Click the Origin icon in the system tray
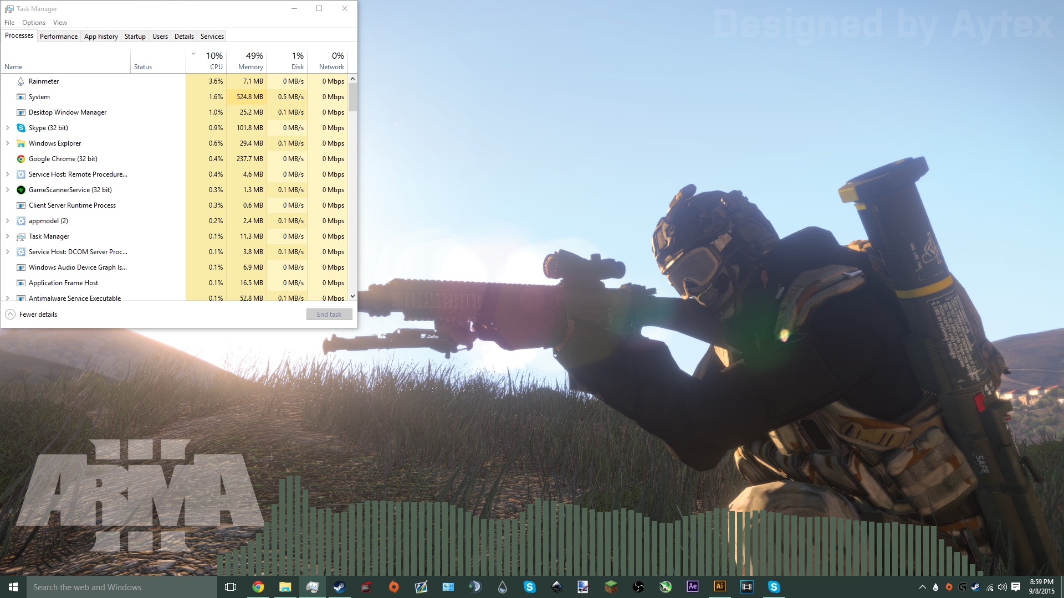This screenshot has width=1064, height=598. click(x=949, y=587)
